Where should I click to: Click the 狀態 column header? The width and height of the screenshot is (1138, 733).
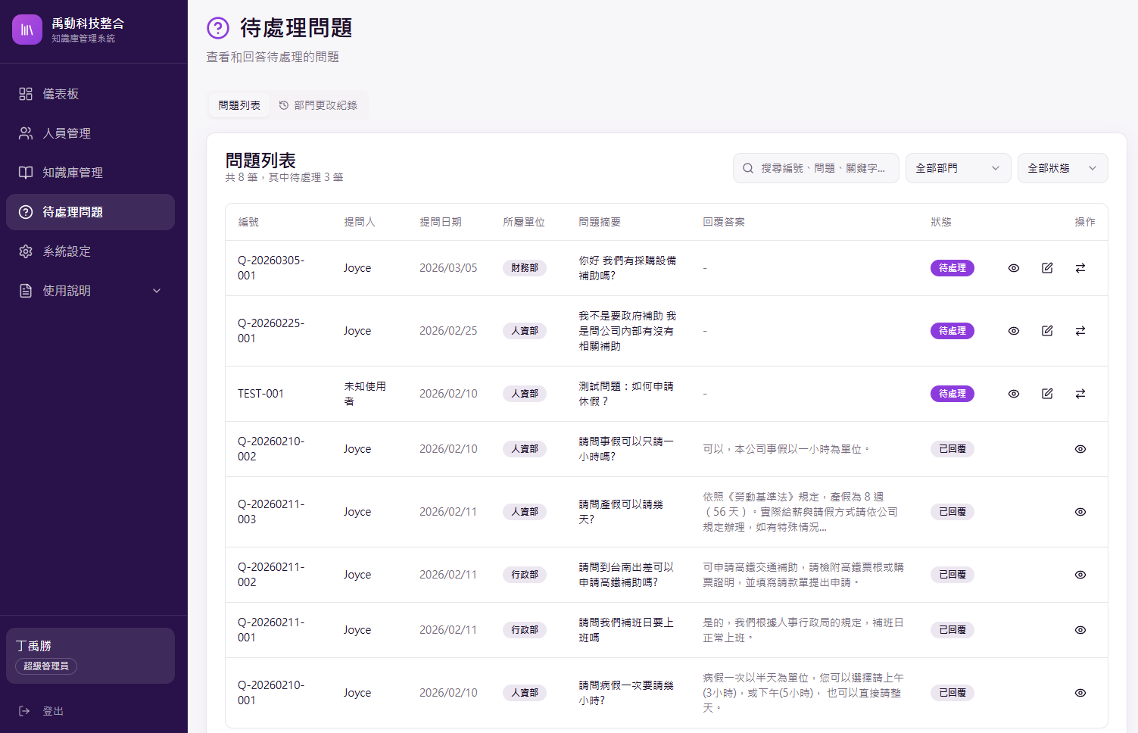pyautogui.click(x=941, y=222)
